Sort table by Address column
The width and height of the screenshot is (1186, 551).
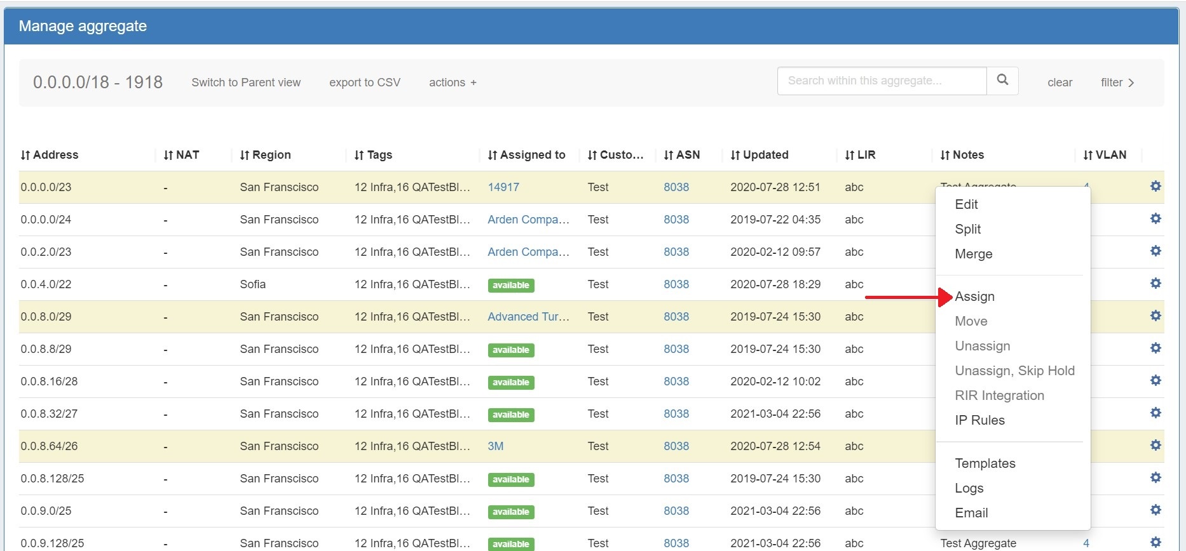pyautogui.click(x=50, y=155)
